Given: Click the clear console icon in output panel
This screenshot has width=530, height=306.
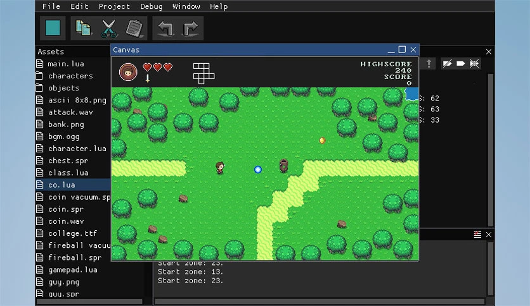Looking at the screenshot, I should [x=477, y=235].
